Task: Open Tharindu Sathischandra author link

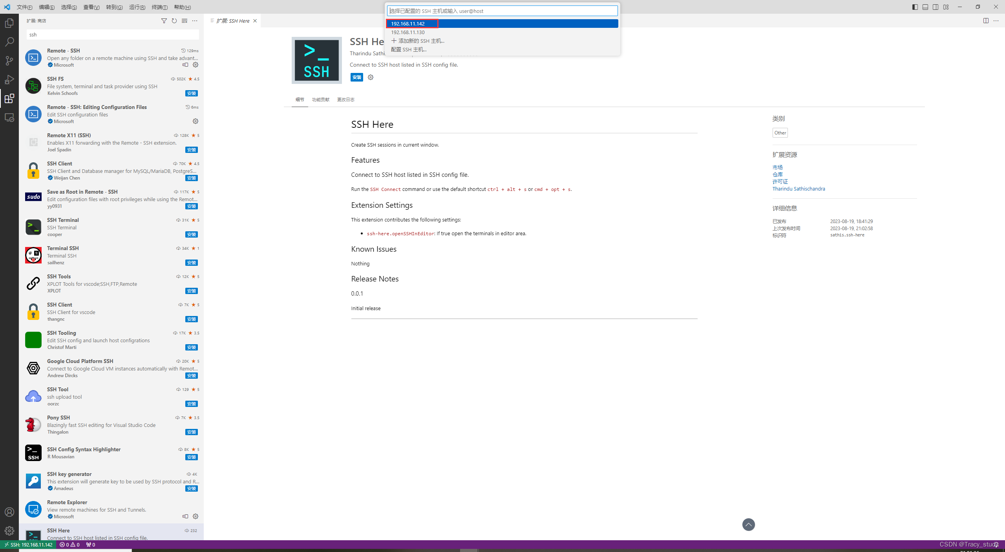Action: pyautogui.click(x=799, y=189)
